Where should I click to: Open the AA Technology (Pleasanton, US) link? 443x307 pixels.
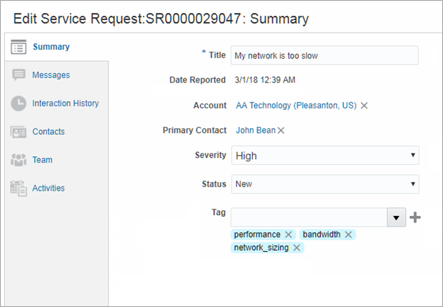[x=296, y=105]
